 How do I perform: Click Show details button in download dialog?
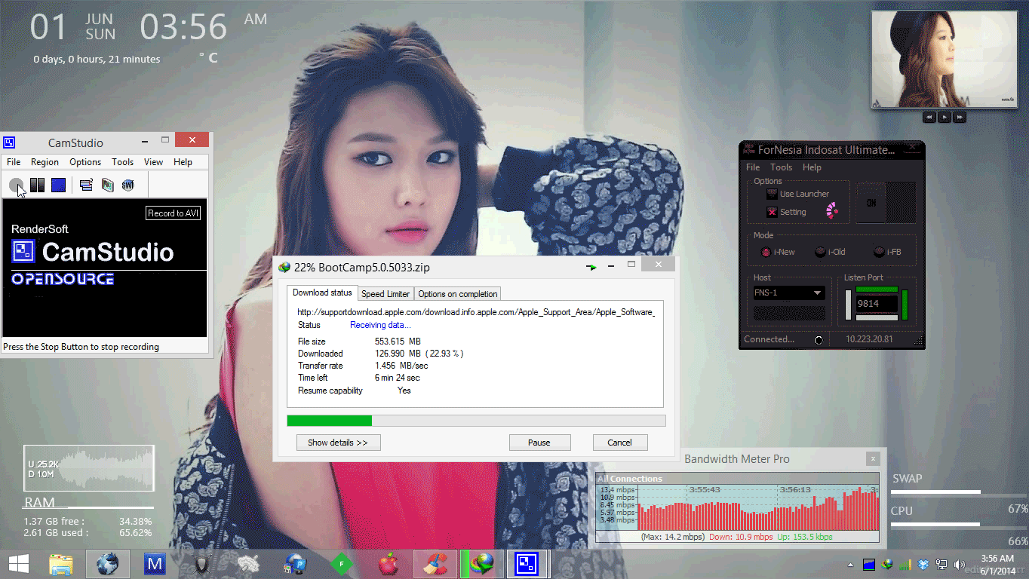[x=338, y=443]
